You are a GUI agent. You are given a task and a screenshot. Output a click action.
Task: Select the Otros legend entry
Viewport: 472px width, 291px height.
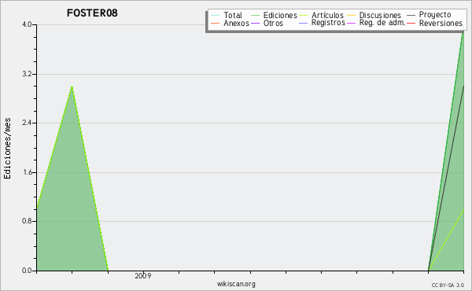(x=267, y=23)
